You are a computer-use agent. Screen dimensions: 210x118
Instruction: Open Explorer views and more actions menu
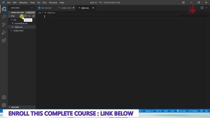32,8
